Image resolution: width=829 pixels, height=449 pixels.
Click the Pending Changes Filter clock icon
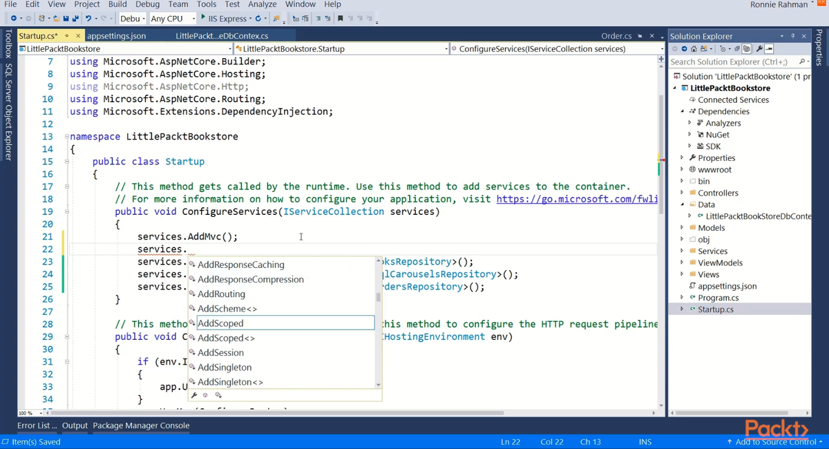723,49
